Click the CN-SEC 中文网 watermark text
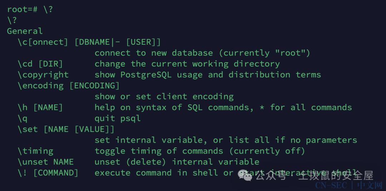This screenshot has height=191, width=386. click(x=349, y=185)
